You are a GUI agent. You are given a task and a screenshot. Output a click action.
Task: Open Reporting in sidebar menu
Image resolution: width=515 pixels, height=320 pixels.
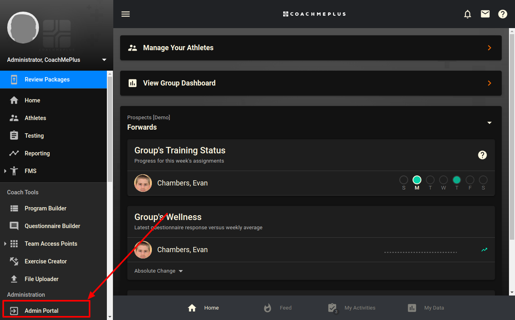pos(53,153)
